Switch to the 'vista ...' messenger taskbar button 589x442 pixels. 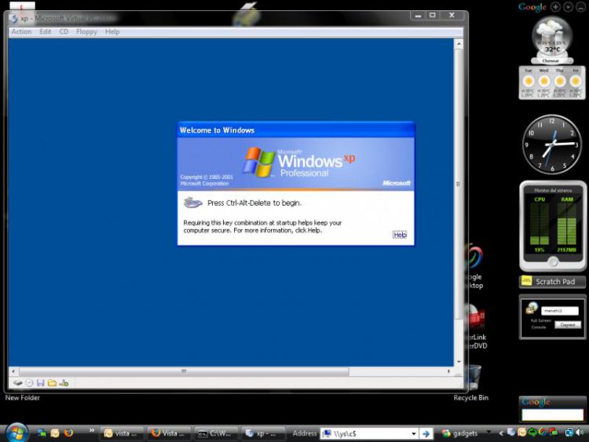pos(122,433)
